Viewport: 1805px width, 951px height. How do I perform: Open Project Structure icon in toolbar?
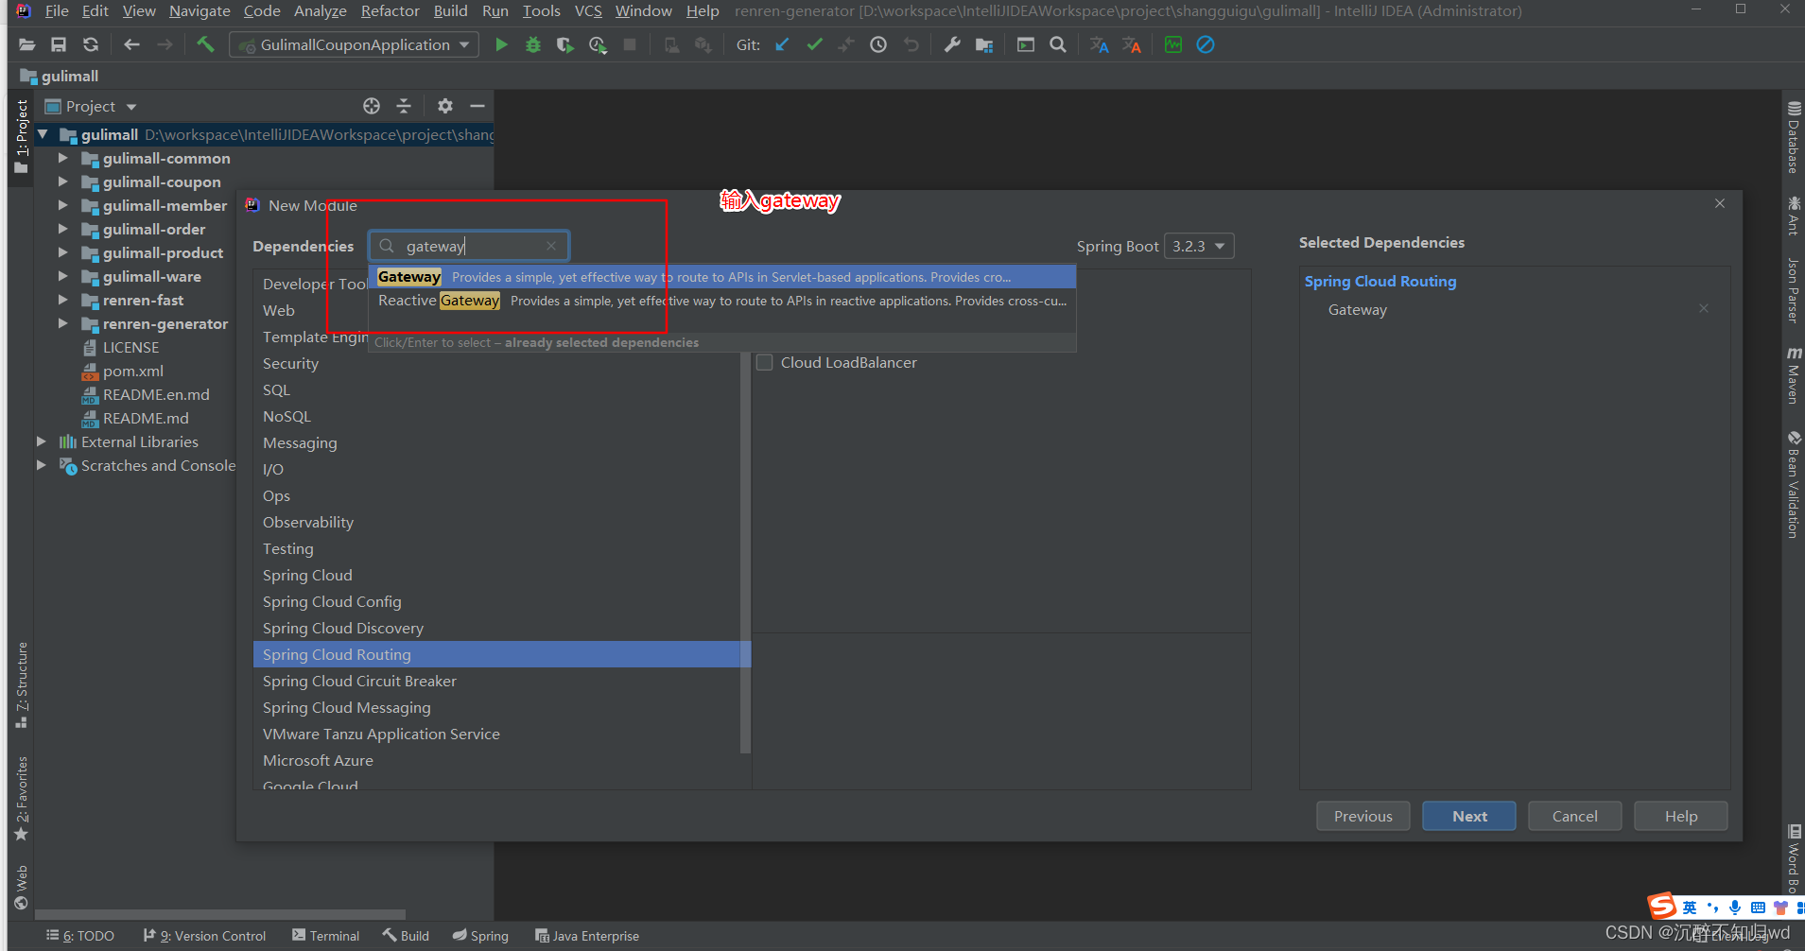click(x=984, y=44)
